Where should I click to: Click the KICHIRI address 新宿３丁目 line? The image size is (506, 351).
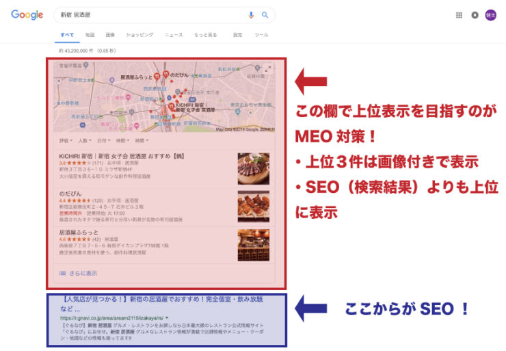(x=96, y=169)
